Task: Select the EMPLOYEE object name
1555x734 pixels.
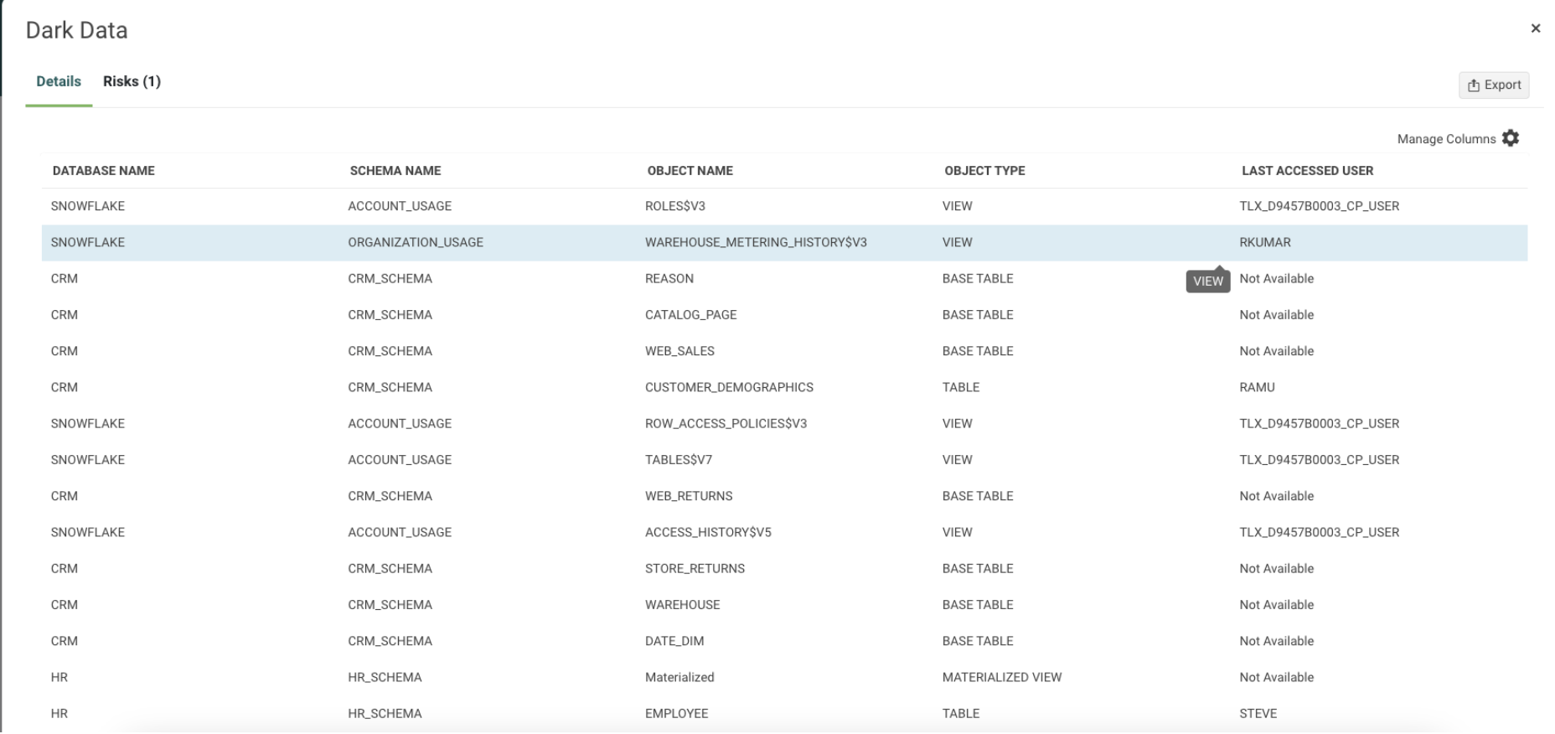Action: pos(676,714)
